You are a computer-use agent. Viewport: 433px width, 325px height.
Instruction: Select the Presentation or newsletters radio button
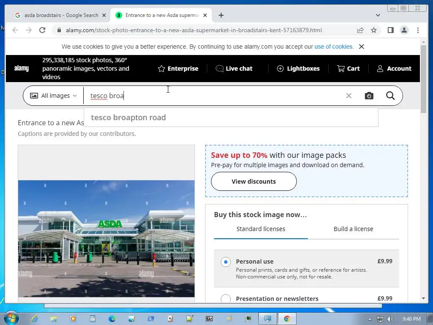[x=226, y=299]
